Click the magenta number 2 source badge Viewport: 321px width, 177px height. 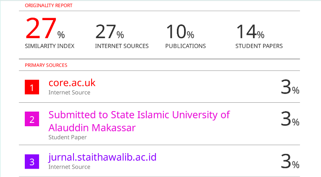tap(32, 120)
